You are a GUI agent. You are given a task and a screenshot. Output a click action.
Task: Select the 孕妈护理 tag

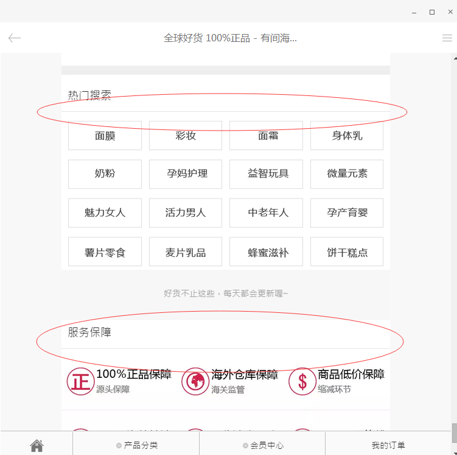pyautogui.click(x=186, y=174)
